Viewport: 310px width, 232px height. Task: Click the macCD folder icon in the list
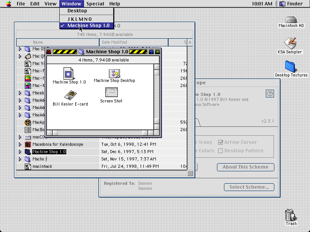(x=28, y=137)
